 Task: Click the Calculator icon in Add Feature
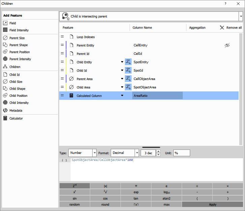point(5,118)
